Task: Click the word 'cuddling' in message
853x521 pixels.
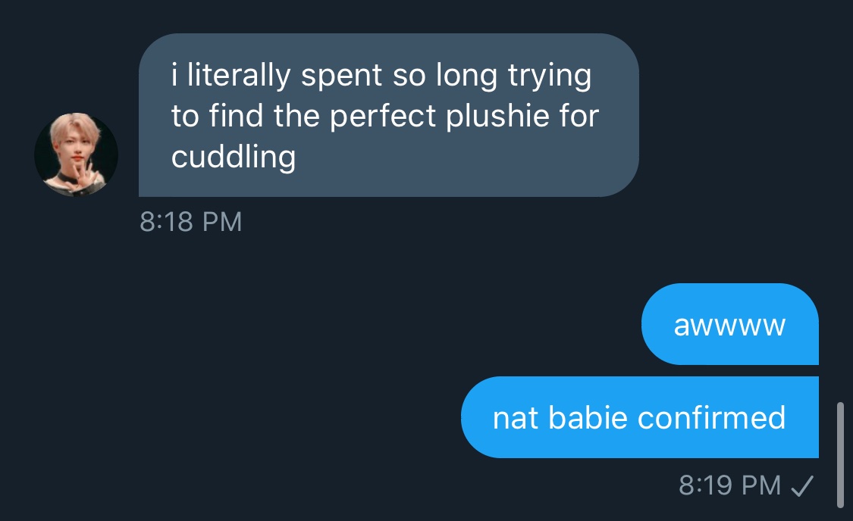Action: tap(234, 158)
